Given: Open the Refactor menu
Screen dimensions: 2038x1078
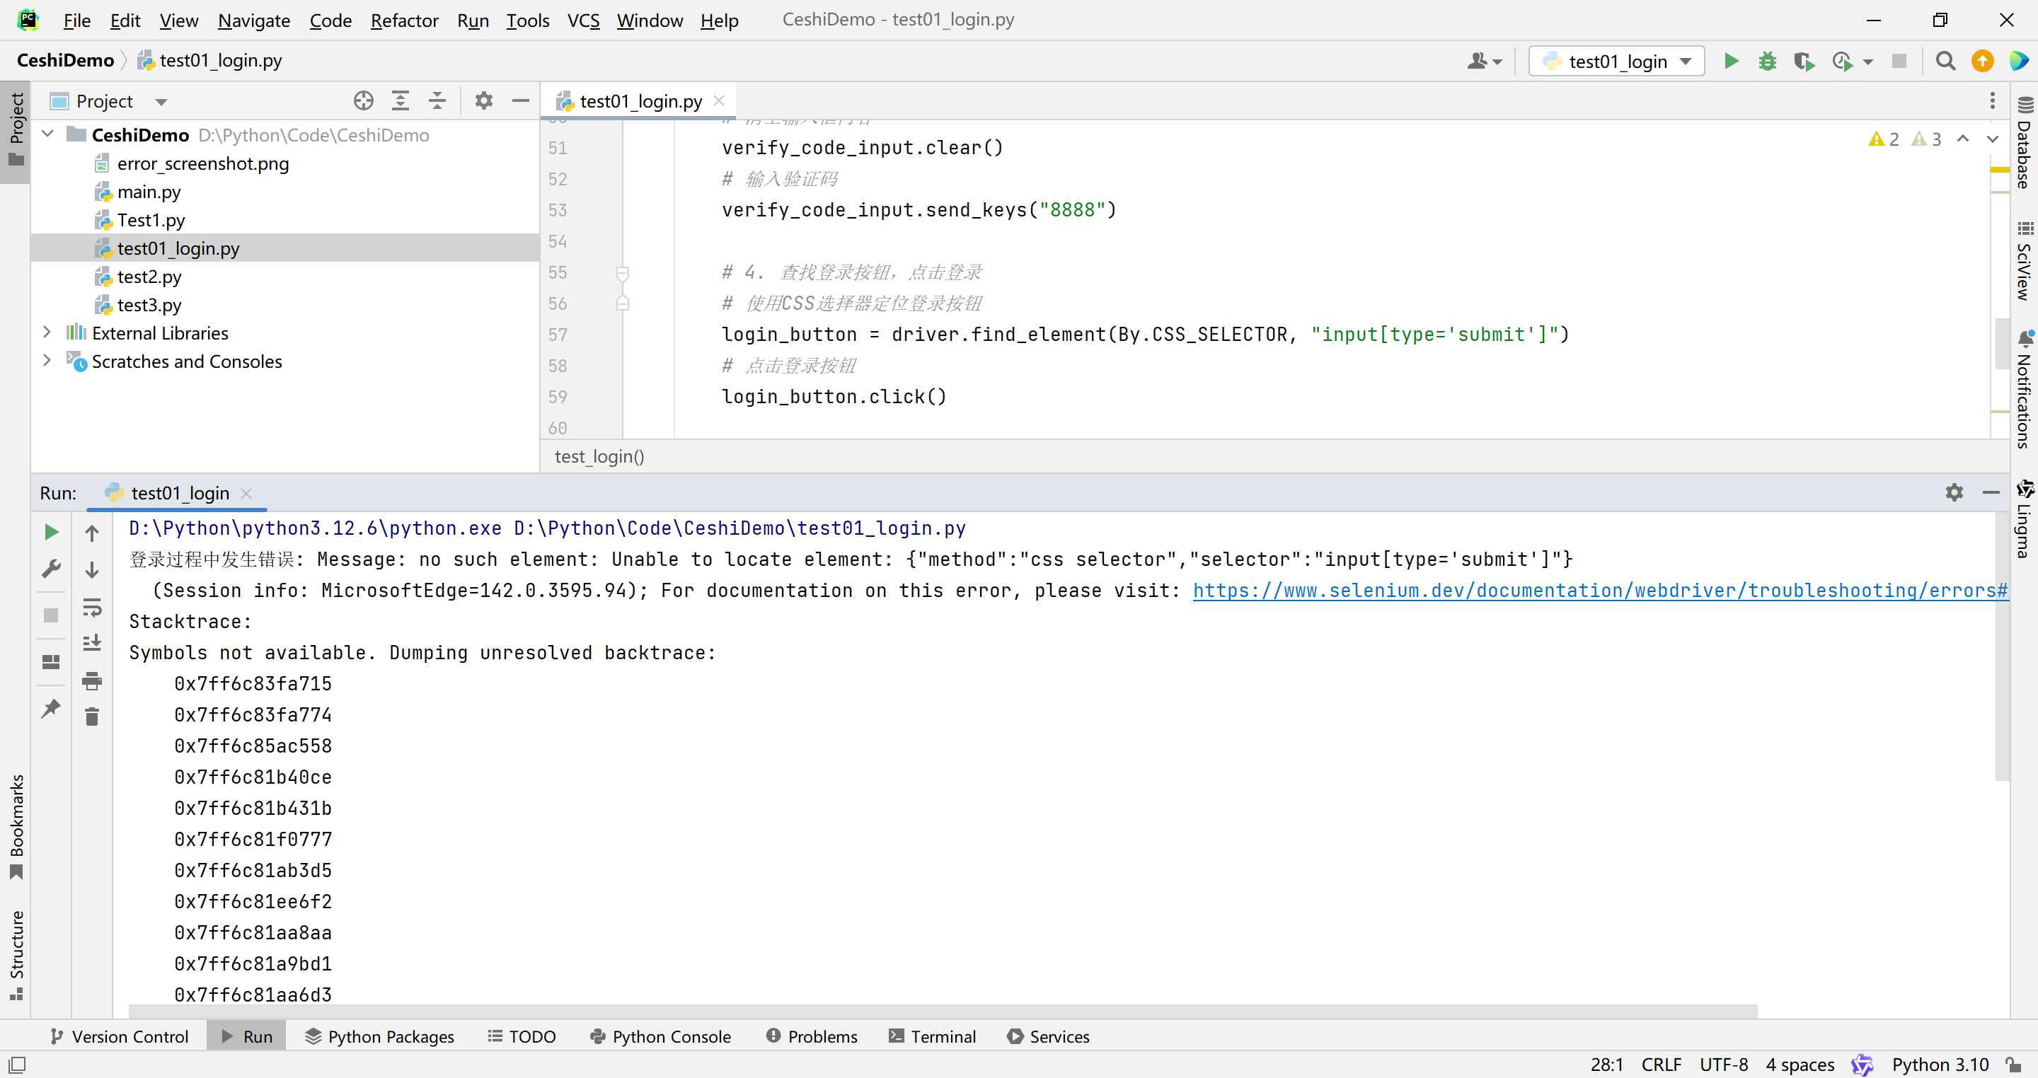Looking at the screenshot, I should pos(404,20).
